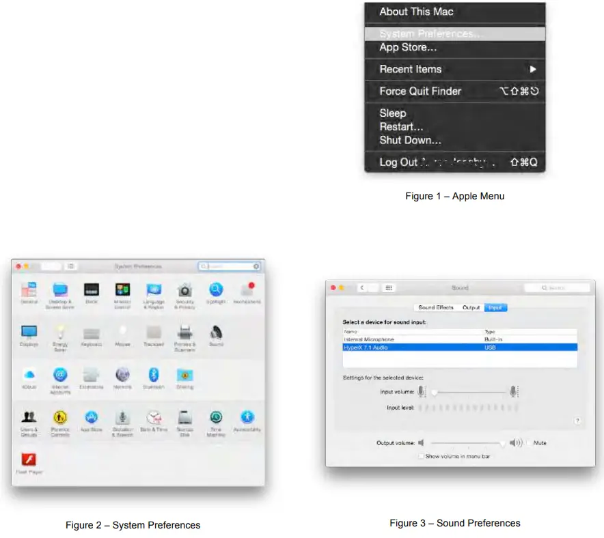
Task: Open Printers & Scanners preferences
Action: pos(185,332)
